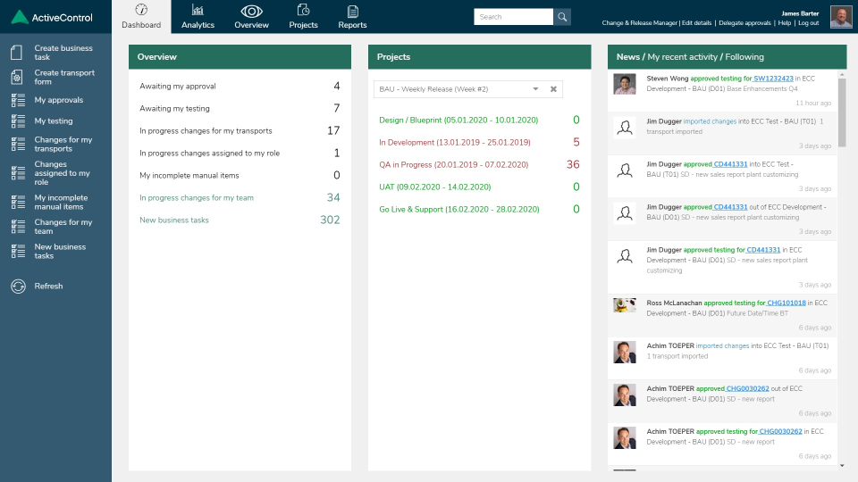The image size is (858, 482).
Task: Click the My incomplete manual items icon
Action: [18, 203]
